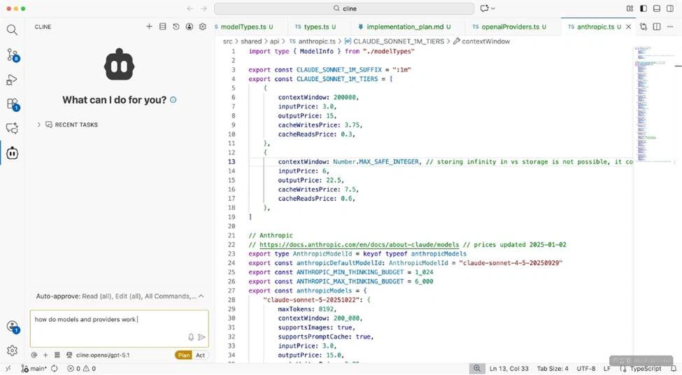Toggle secondary side bar visibility
682x375 pixels.
click(670, 8)
